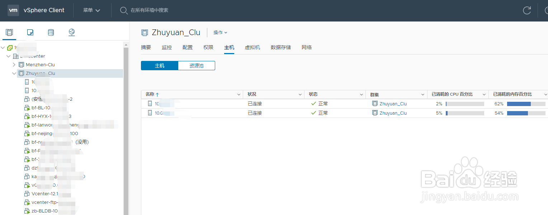548x215 pixels.
Task: Click ascending sort arrow on 名称 column
Action: [157, 95]
